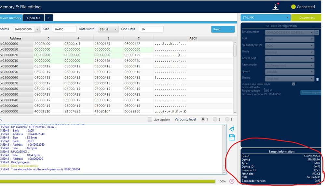This screenshot has height=186, width=325.
Task: Open the Shared mode info icon
Action: click(x=317, y=79)
